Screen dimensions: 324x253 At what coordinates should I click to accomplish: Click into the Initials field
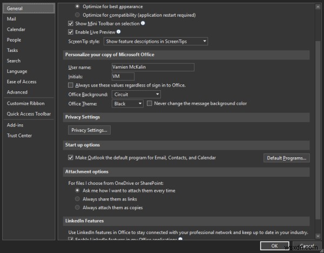click(x=123, y=77)
